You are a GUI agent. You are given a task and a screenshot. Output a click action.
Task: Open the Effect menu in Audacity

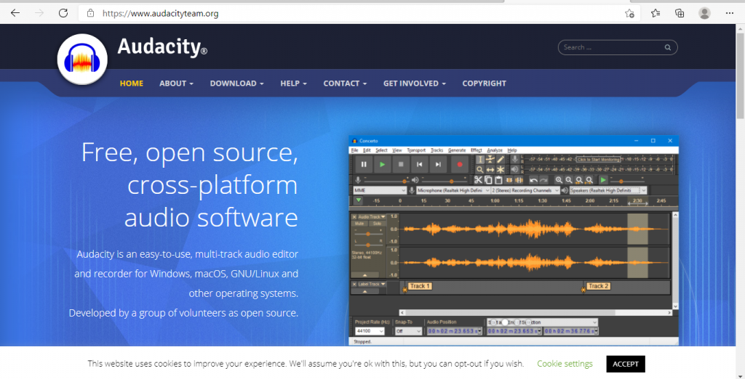point(476,150)
